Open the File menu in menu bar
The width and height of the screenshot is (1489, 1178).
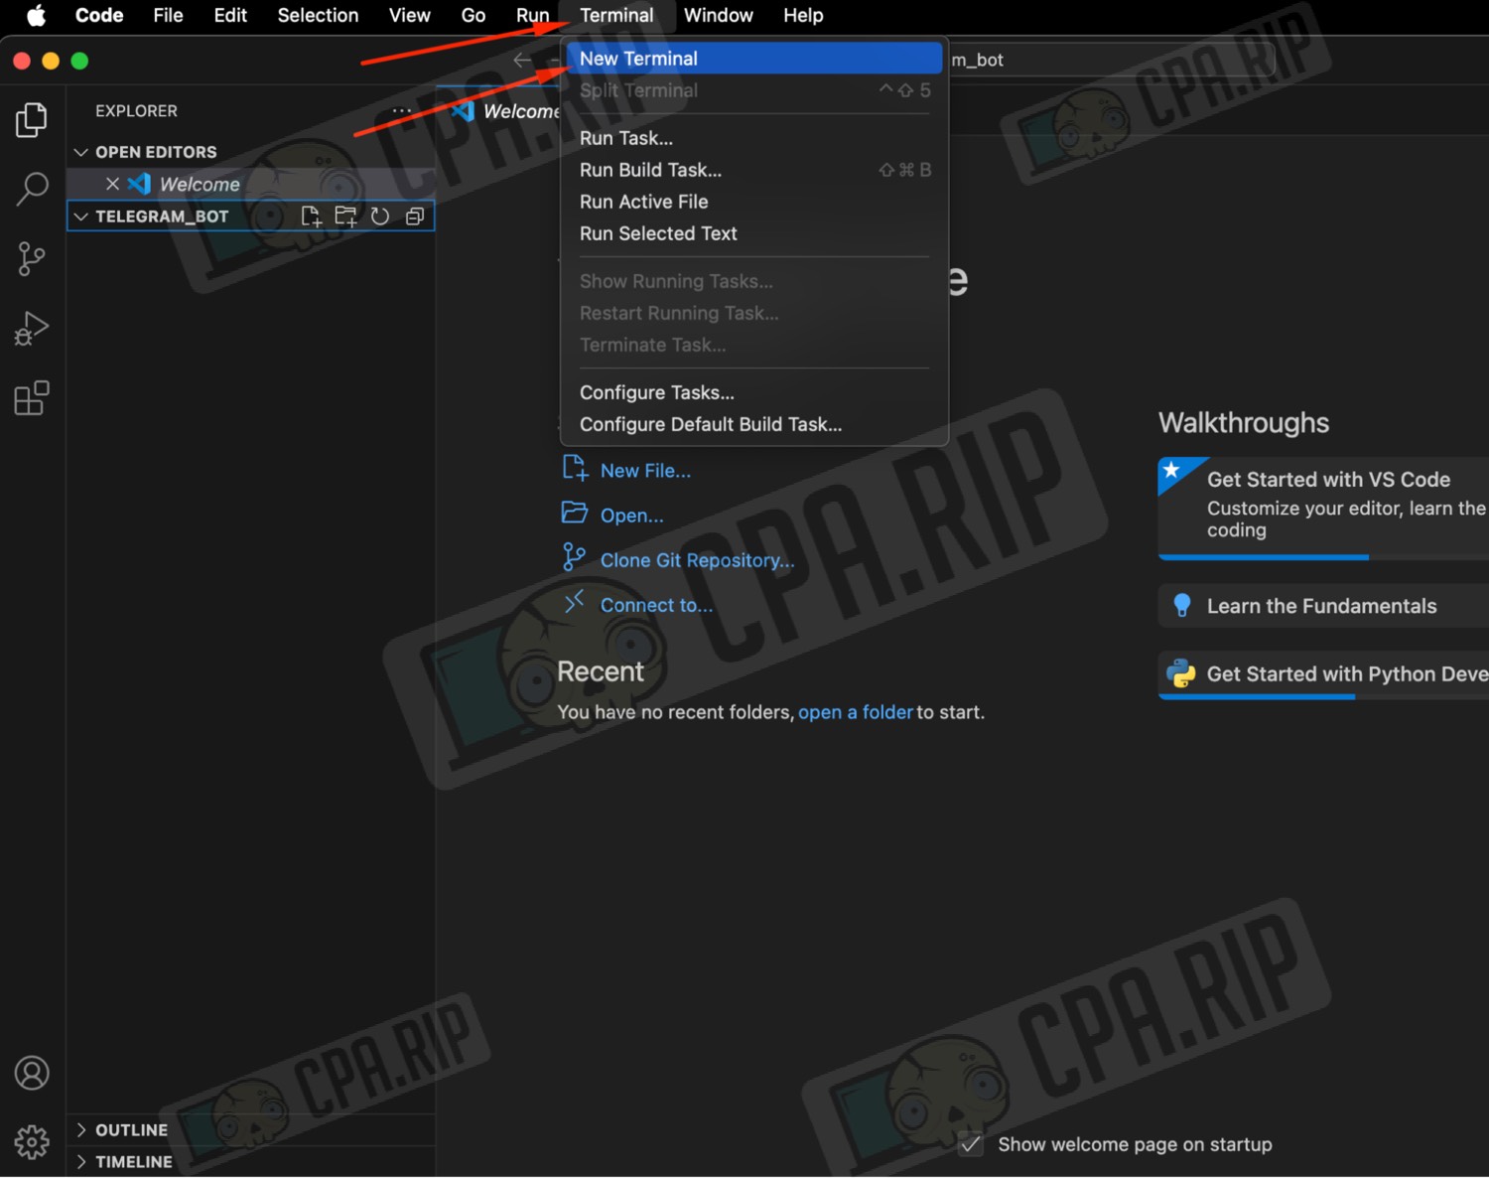click(168, 16)
